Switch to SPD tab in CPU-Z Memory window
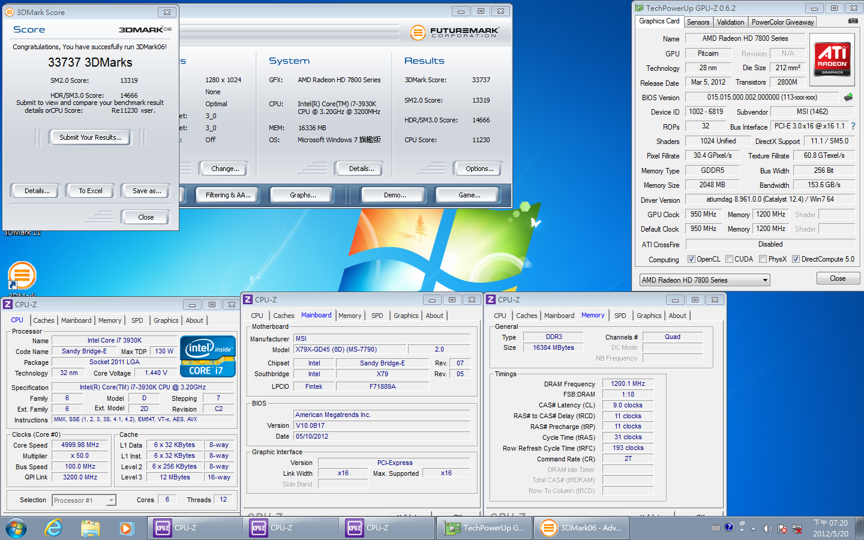 click(x=620, y=316)
